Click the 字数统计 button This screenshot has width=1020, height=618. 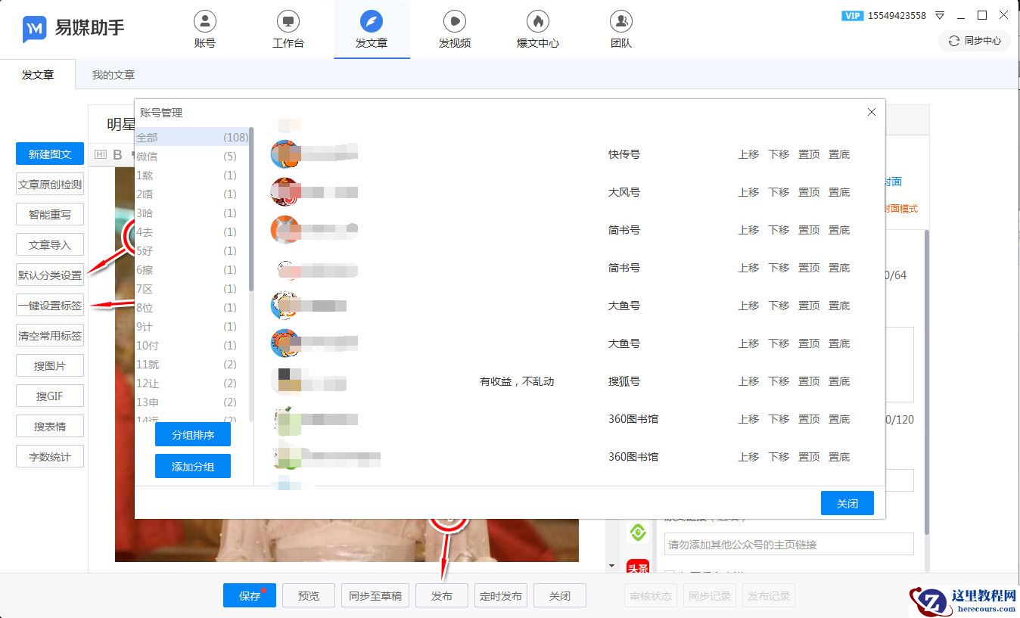(x=50, y=457)
